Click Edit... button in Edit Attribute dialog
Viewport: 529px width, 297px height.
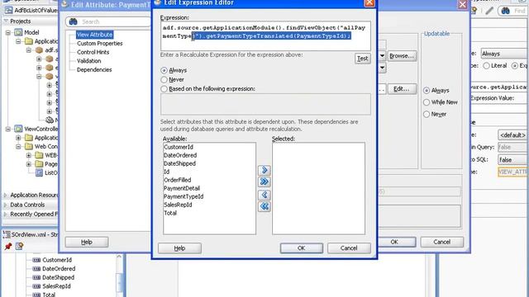[x=402, y=89]
